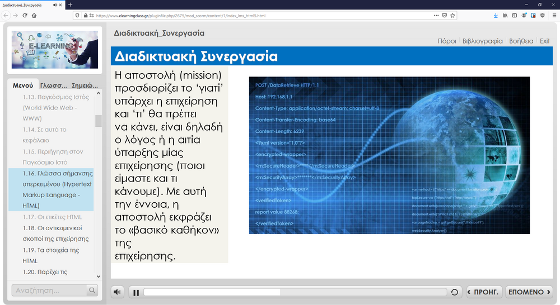
Task: Bookmark this page with the star icon
Action: point(452,16)
